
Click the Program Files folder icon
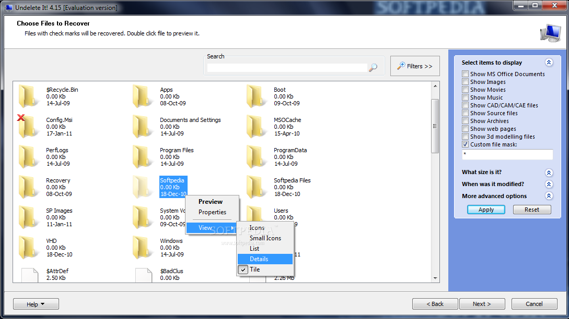click(x=143, y=157)
